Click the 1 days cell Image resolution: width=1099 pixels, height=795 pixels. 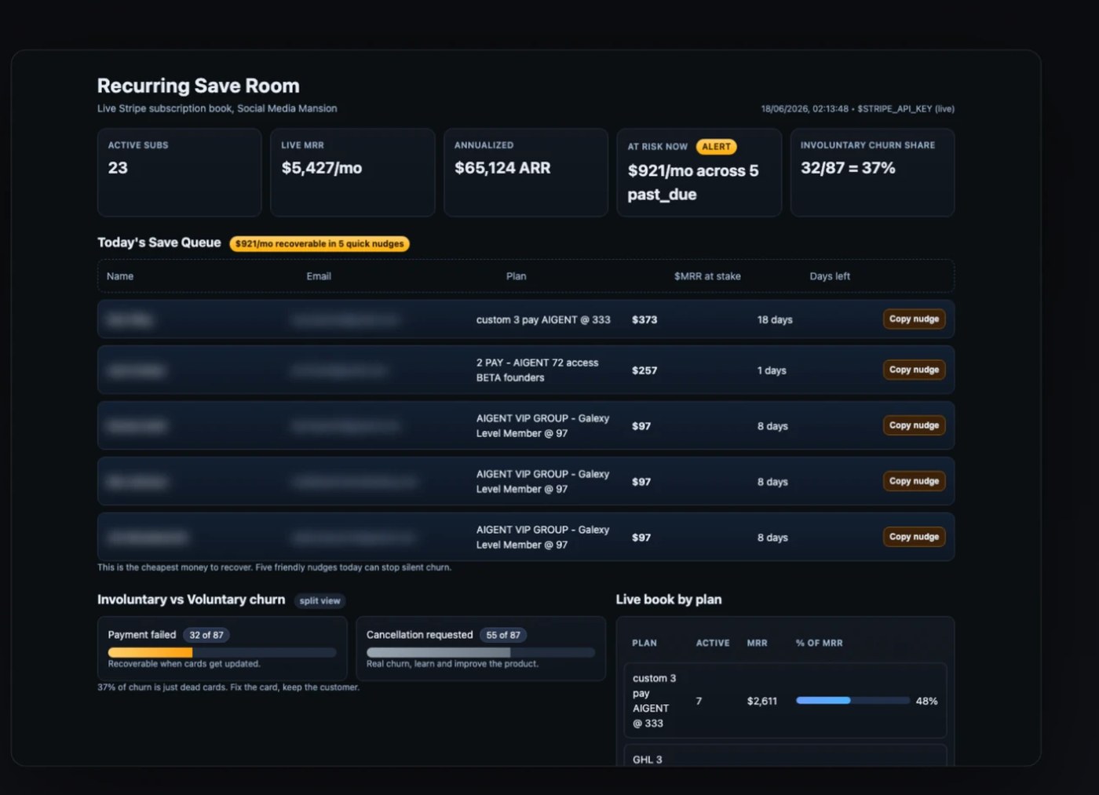click(772, 370)
